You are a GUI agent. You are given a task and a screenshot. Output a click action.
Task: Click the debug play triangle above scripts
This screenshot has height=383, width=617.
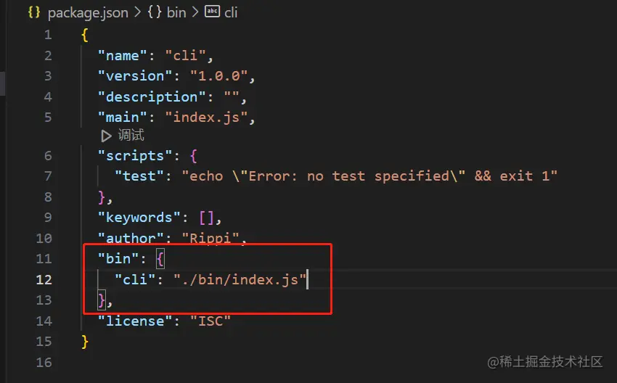click(106, 136)
